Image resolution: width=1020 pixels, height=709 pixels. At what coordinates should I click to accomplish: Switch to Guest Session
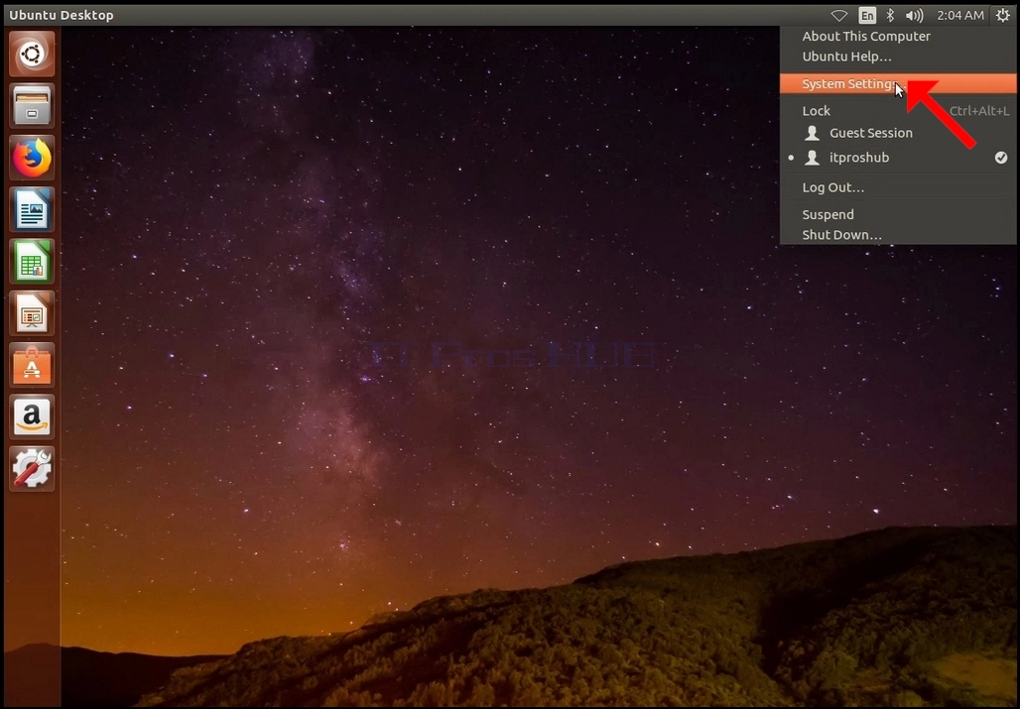click(x=898, y=133)
